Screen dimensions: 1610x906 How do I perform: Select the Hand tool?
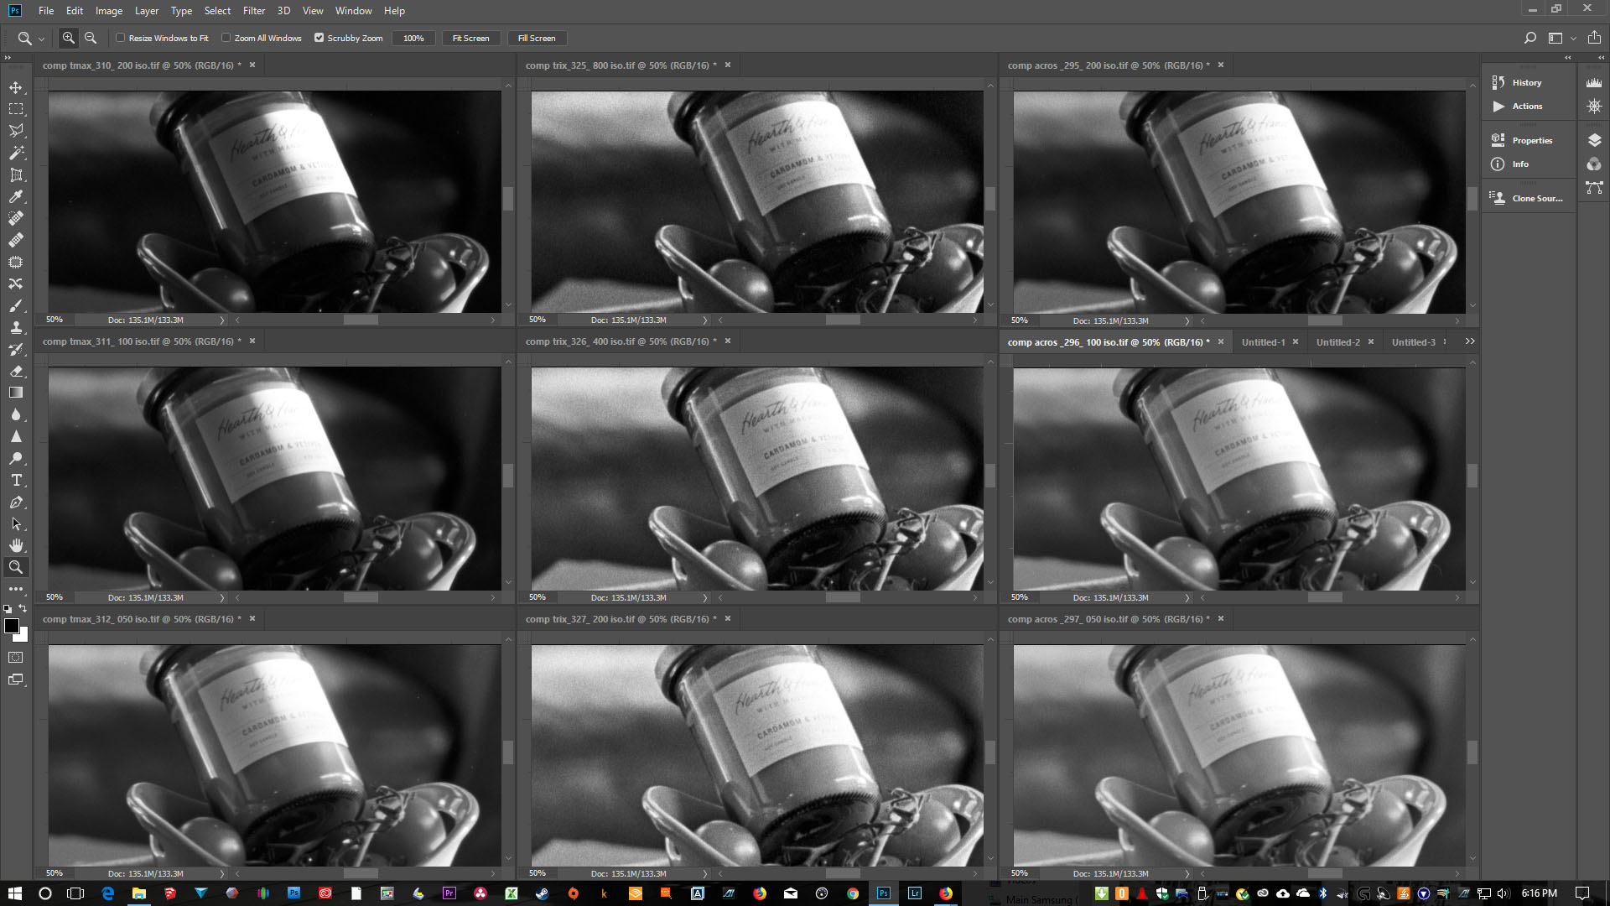tap(16, 545)
